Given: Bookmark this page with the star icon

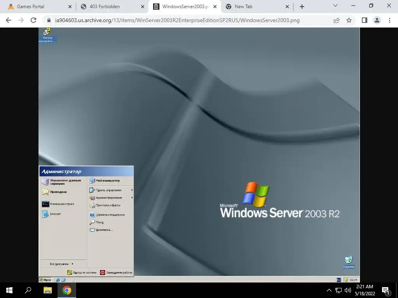Looking at the screenshot, I should click(349, 20).
